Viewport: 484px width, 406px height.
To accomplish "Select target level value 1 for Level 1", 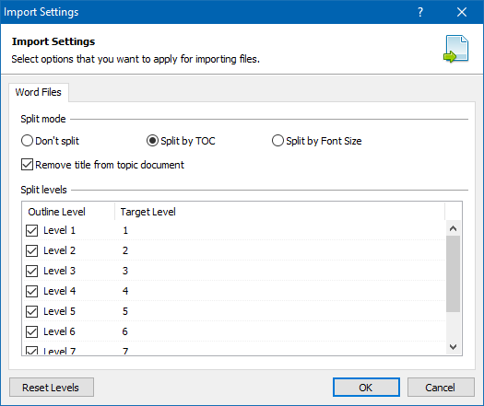I will point(125,230).
